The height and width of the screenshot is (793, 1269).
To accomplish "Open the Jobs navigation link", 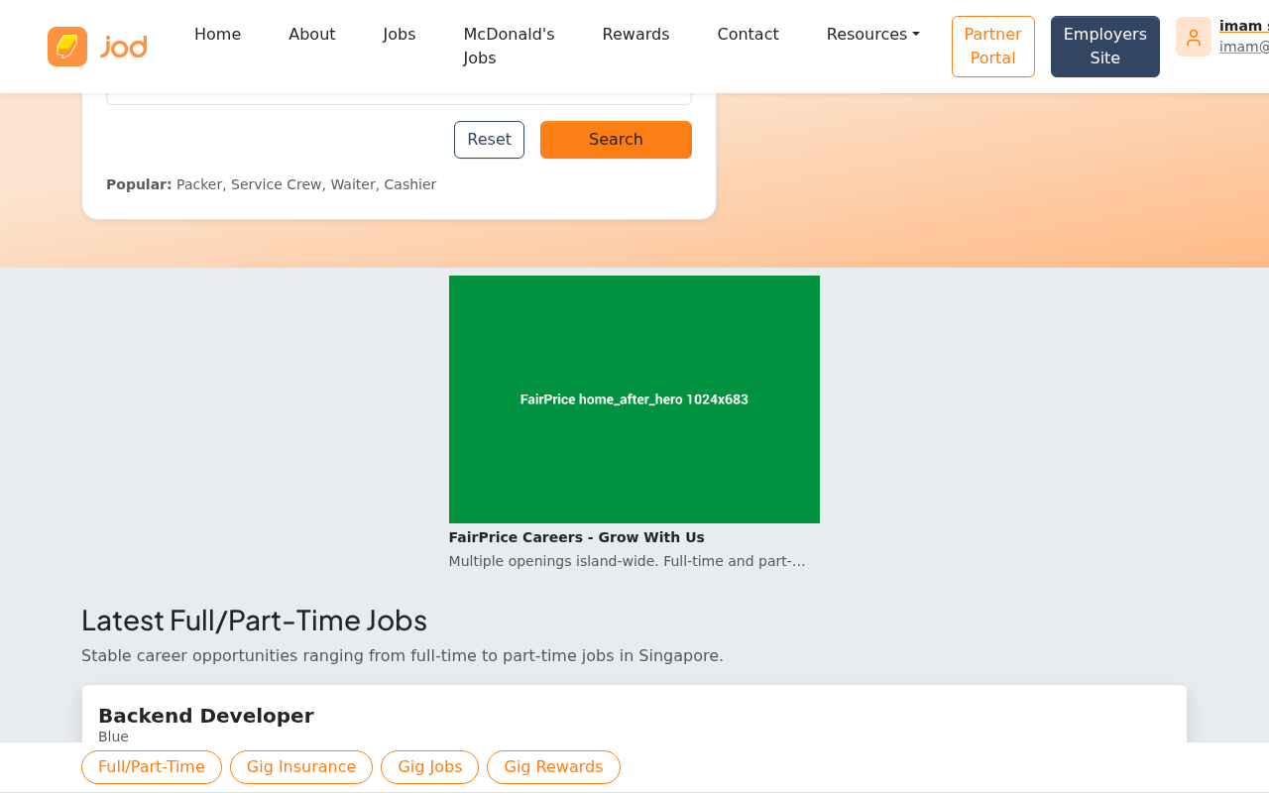I will [399, 35].
